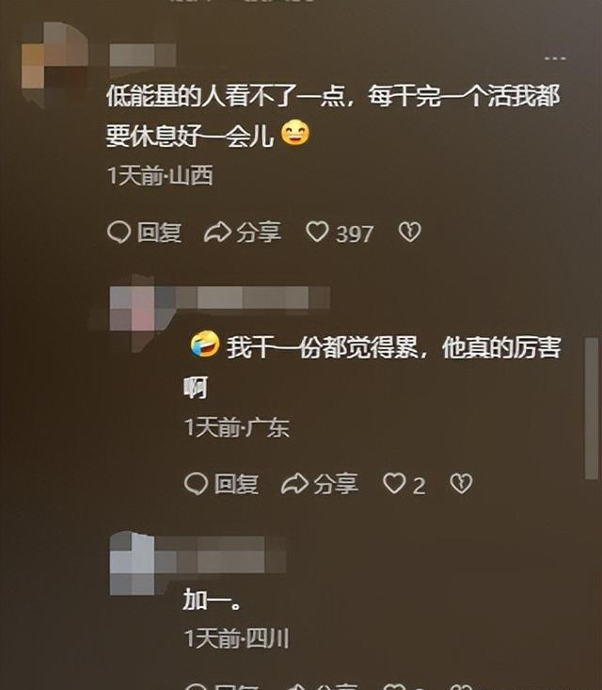Screen dimensions: 602x690
Task: Click the comments scrollbar on the right
Action: (592, 408)
